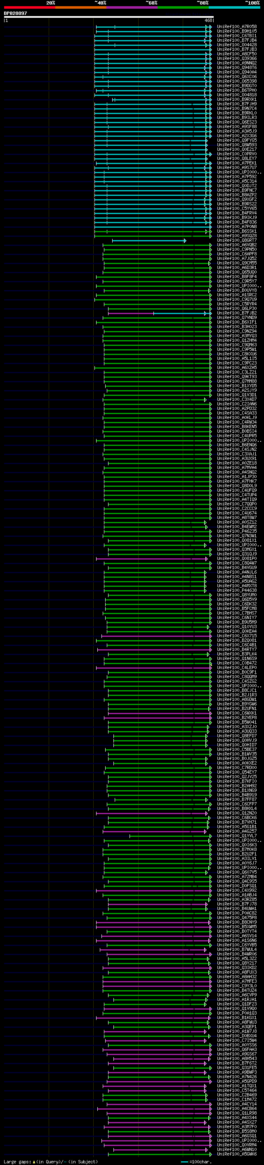Click the white query sequence bar
The image size is (264, 1165).
pos(109,17)
